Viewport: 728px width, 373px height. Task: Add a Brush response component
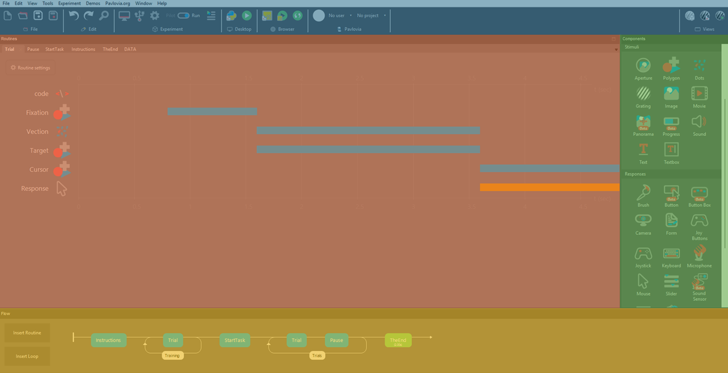pos(643,196)
